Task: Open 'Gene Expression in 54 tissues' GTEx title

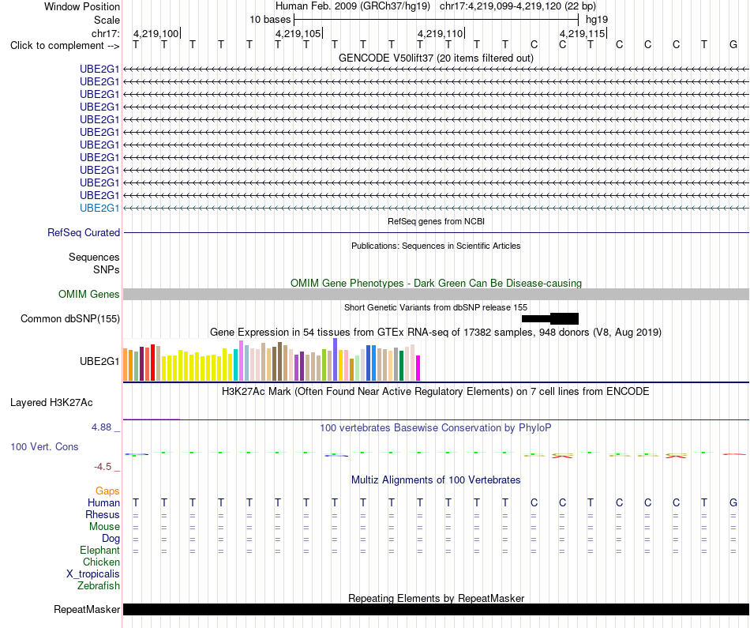Action: (x=436, y=333)
